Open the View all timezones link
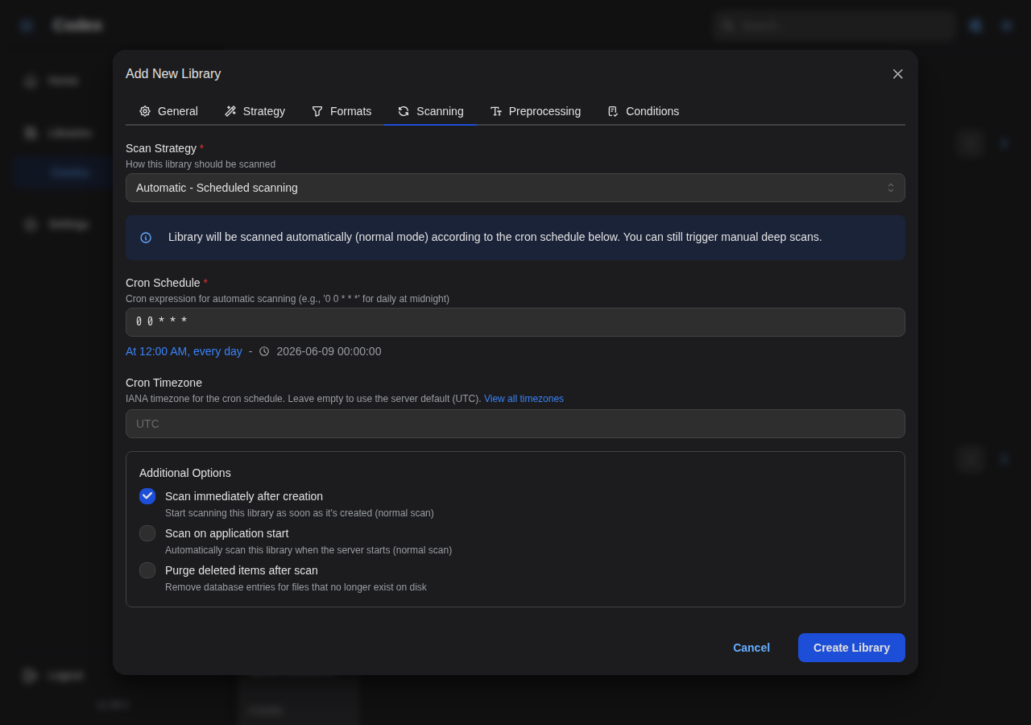Viewport: 1031px width, 725px height. [x=524, y=399]
